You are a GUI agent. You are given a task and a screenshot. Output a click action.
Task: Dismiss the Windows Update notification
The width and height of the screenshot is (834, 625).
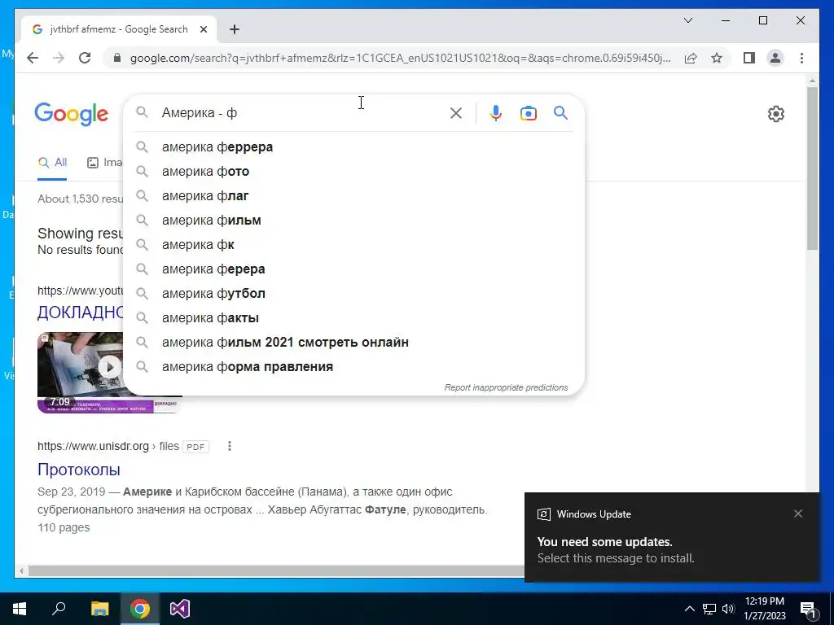pyautogui.click(x=798, y=514)
